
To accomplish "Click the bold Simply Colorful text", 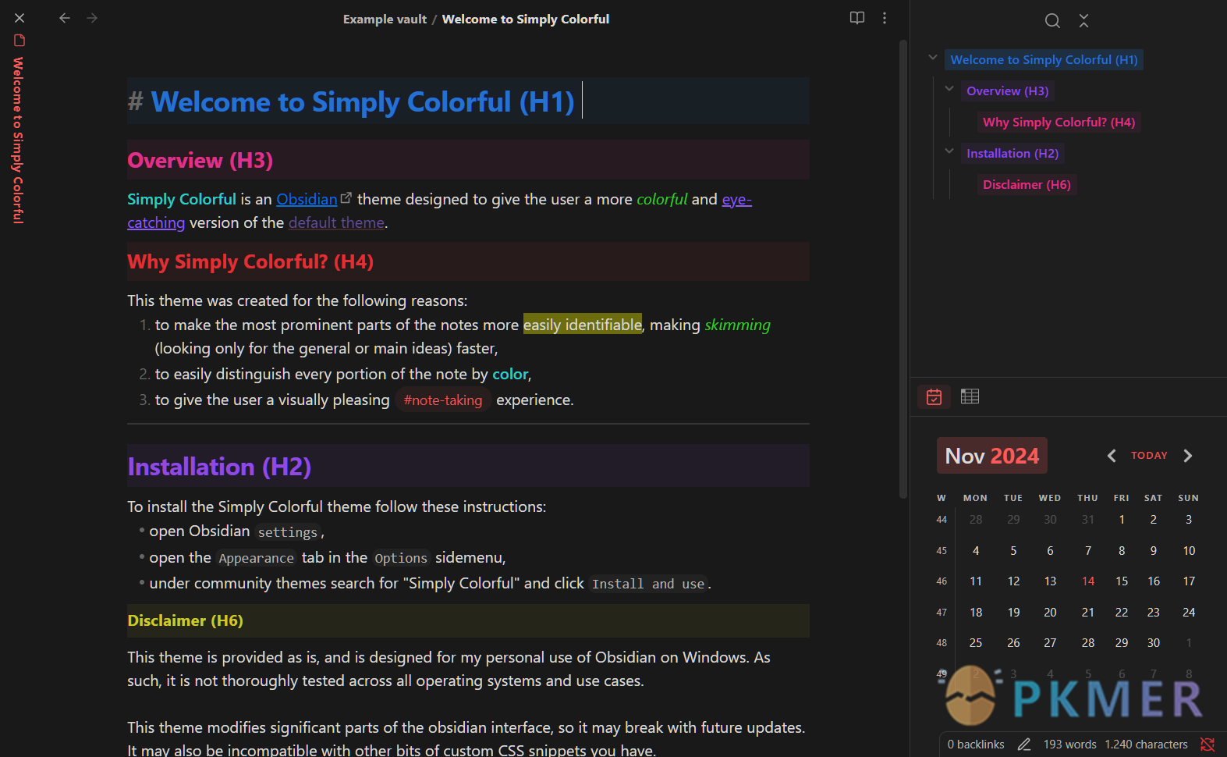I will click(x=182, y=199).
